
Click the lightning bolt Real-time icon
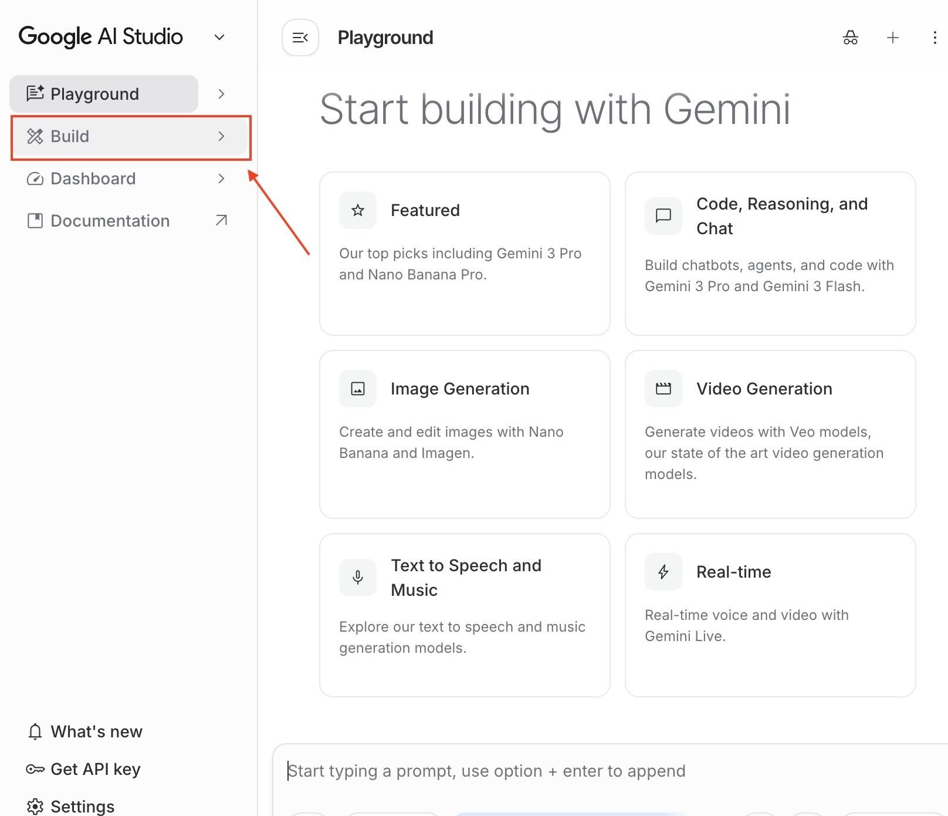pos(663,572)
